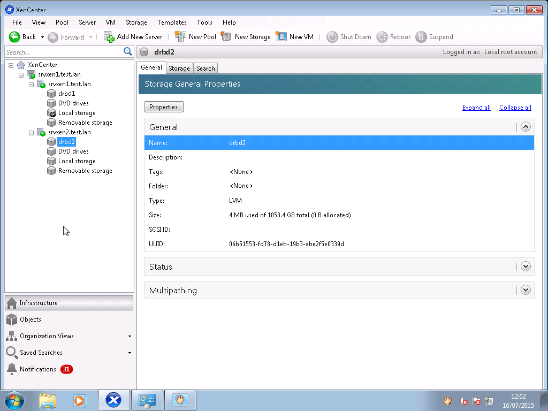The image size is (548, 411).
Task: Click the New Pool toolbar icon
Action: [x=180, y=36]
